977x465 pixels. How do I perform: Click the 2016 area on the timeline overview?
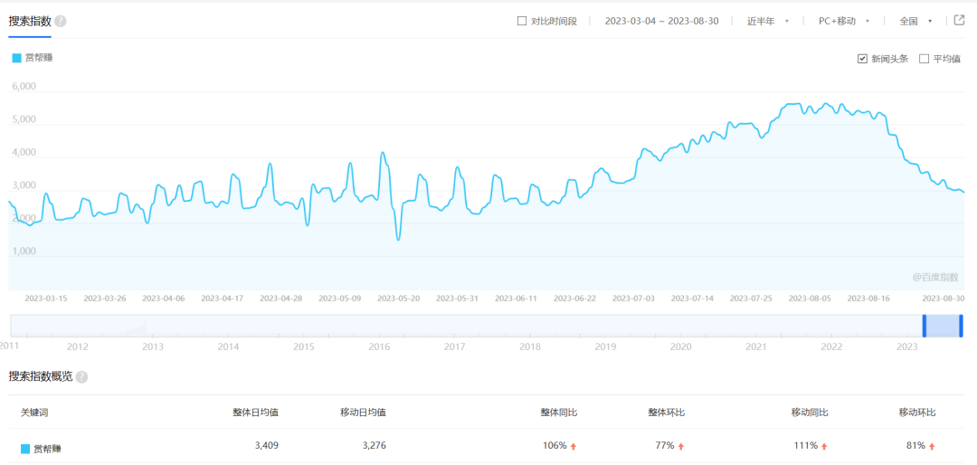point(379,346)
